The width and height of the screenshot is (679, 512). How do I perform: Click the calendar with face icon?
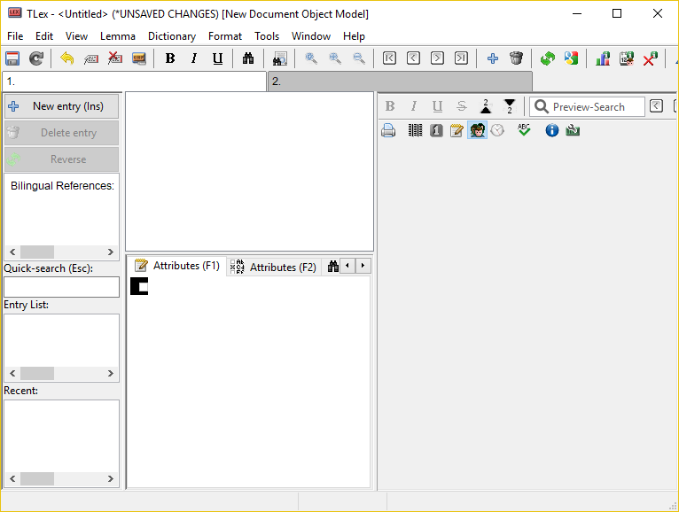point(626,58)
